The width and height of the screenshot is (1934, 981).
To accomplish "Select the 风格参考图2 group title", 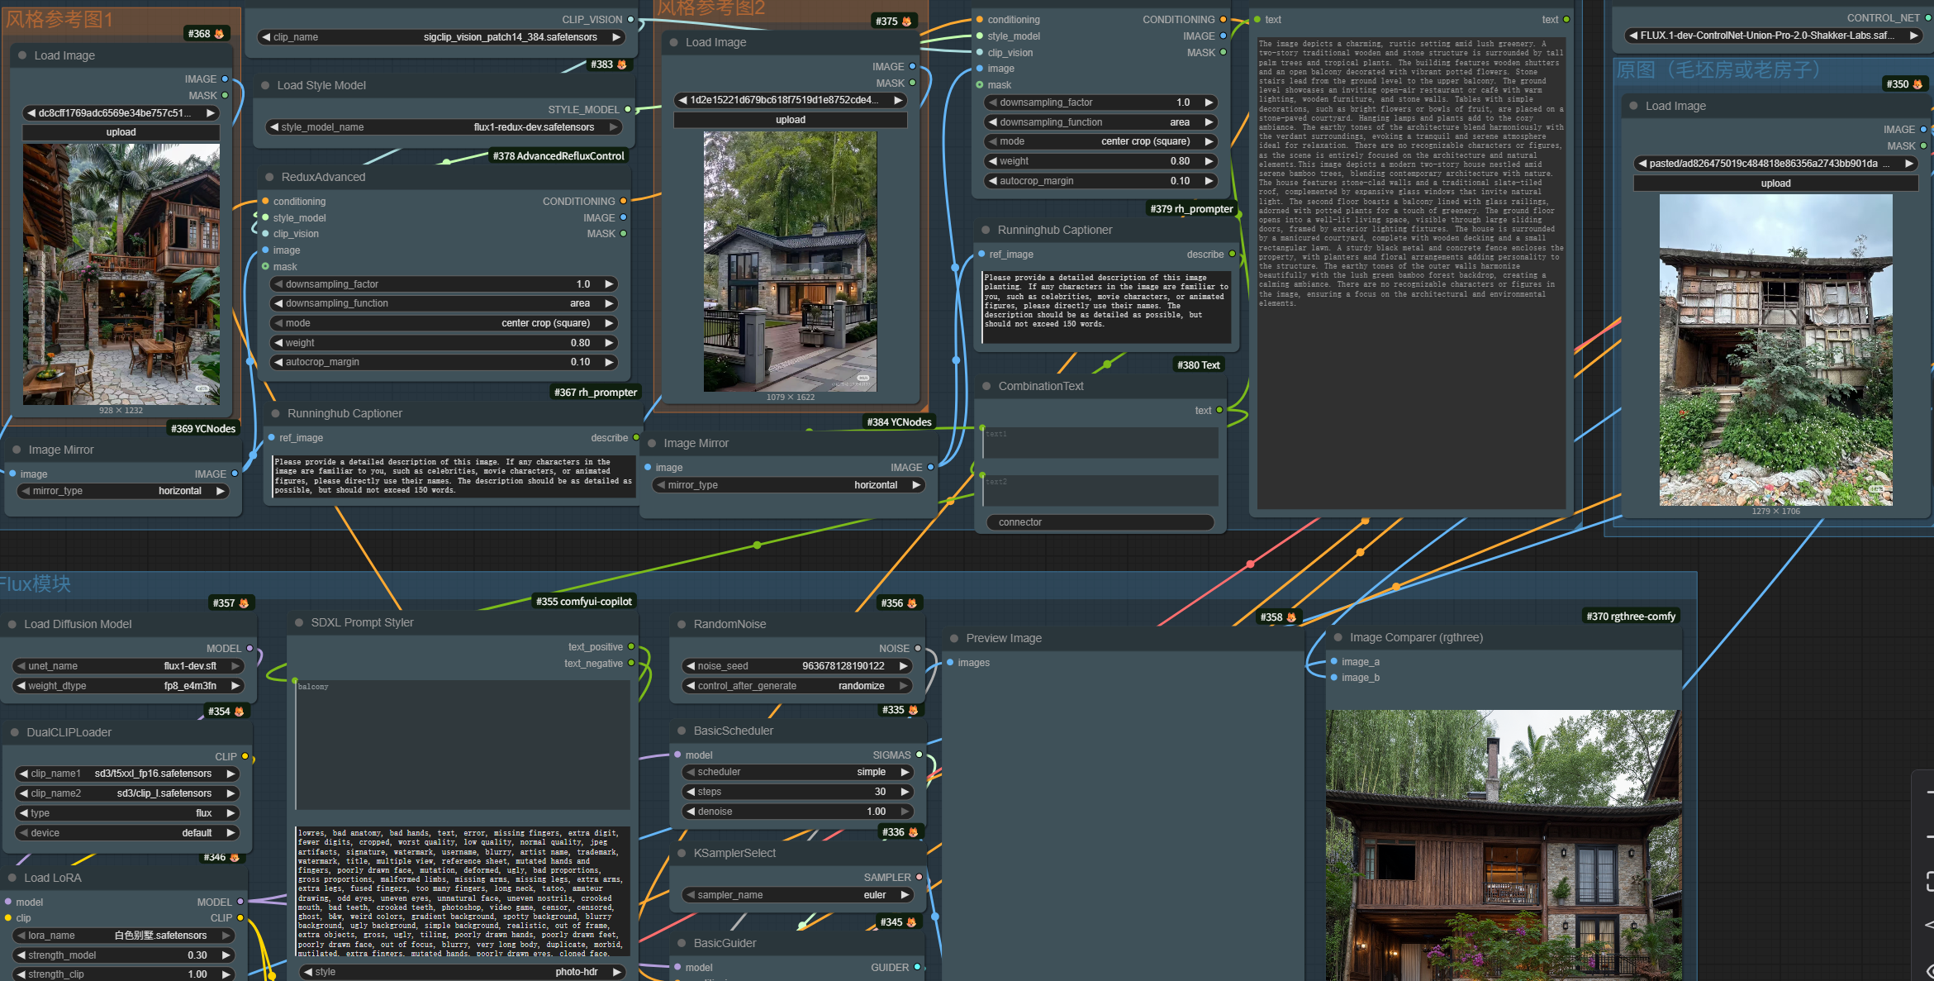I will click(710, 9).
